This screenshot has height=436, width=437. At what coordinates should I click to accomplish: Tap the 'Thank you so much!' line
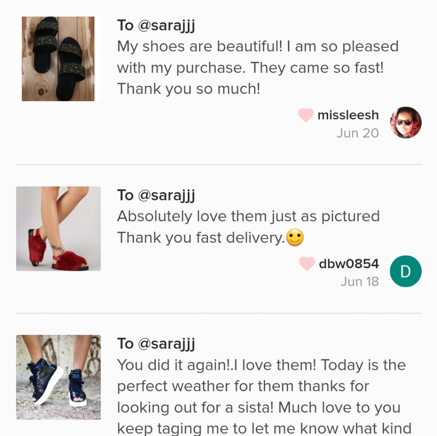tap(188, 89)
